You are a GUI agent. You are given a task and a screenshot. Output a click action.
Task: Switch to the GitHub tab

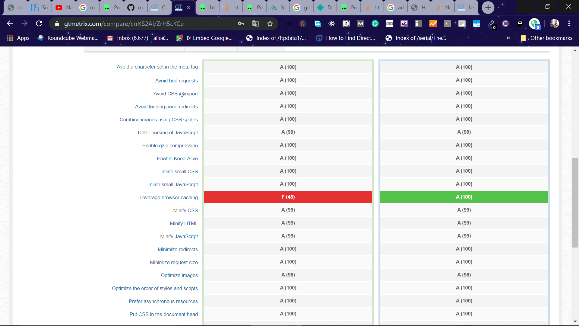pos(135,8)
